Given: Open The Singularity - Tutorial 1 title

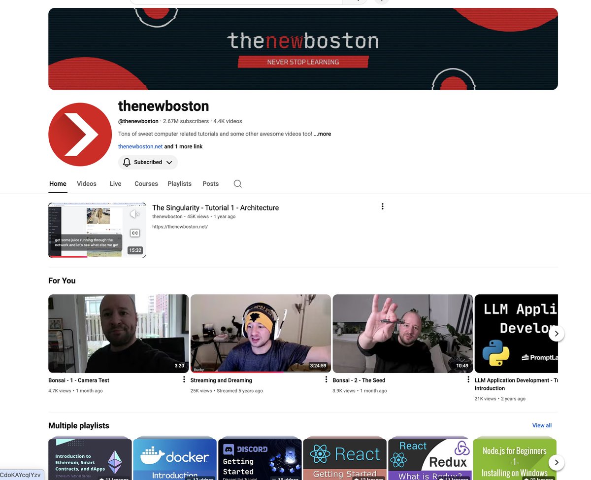Looking at the screenshot, I should coord(216,208).
